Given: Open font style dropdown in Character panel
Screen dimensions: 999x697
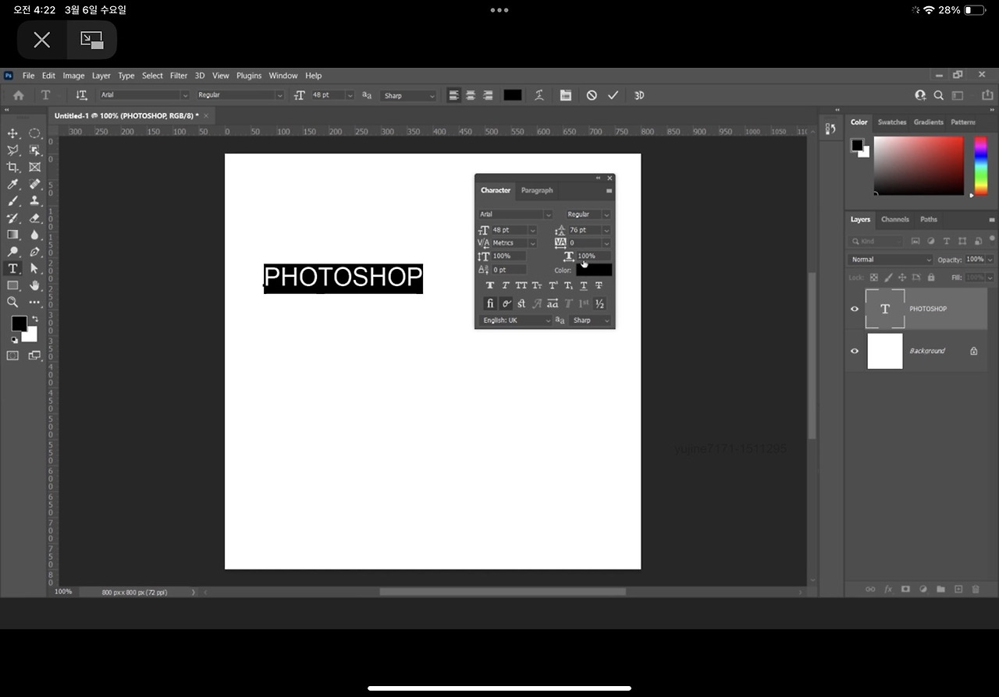Looking at the screenshot, I should 606,214.
